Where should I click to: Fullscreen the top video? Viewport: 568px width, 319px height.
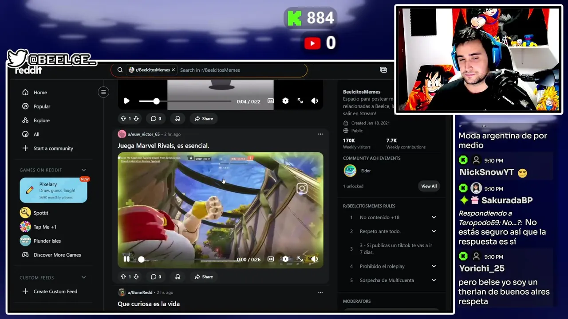click(300, 101)
